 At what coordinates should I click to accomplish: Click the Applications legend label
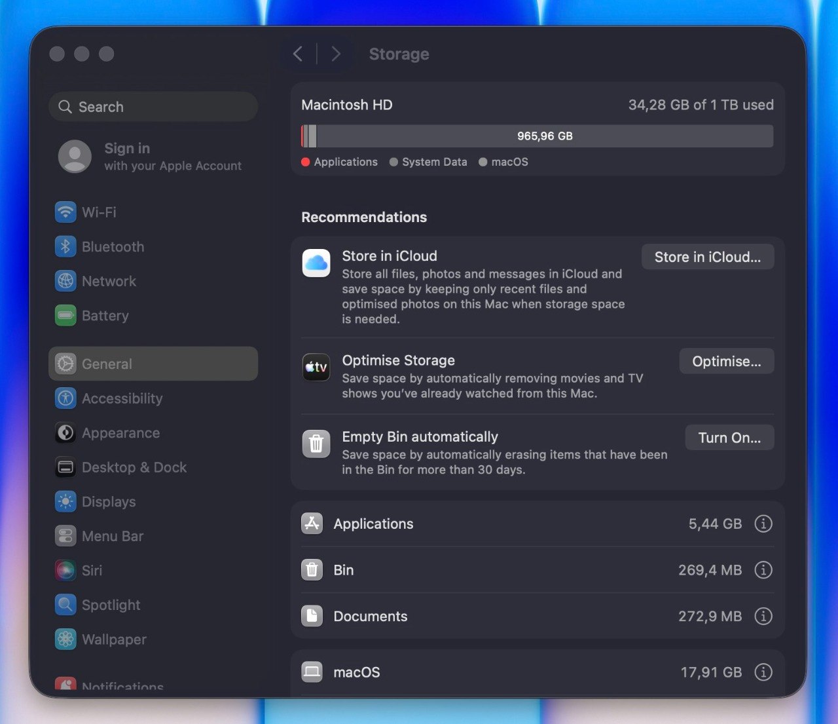346,162
